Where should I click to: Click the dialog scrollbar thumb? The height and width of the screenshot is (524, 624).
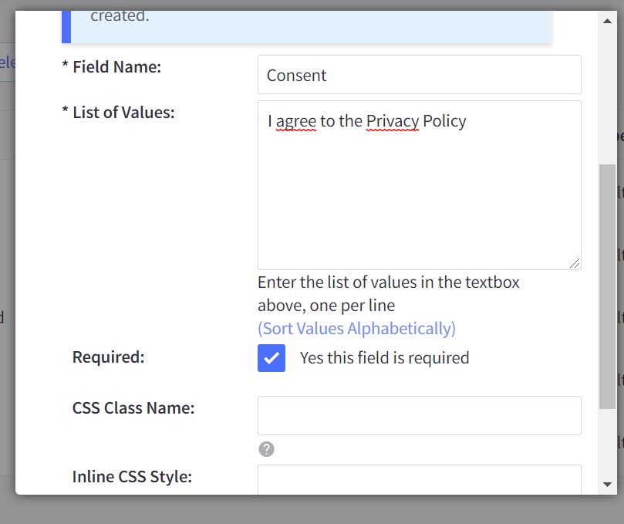click(607, 286)
